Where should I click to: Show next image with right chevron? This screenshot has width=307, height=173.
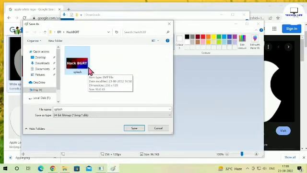288,47
